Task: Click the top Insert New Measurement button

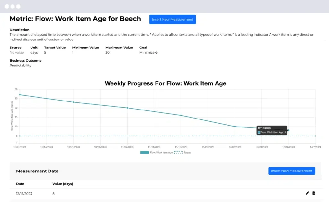Action: click(172, 19)
